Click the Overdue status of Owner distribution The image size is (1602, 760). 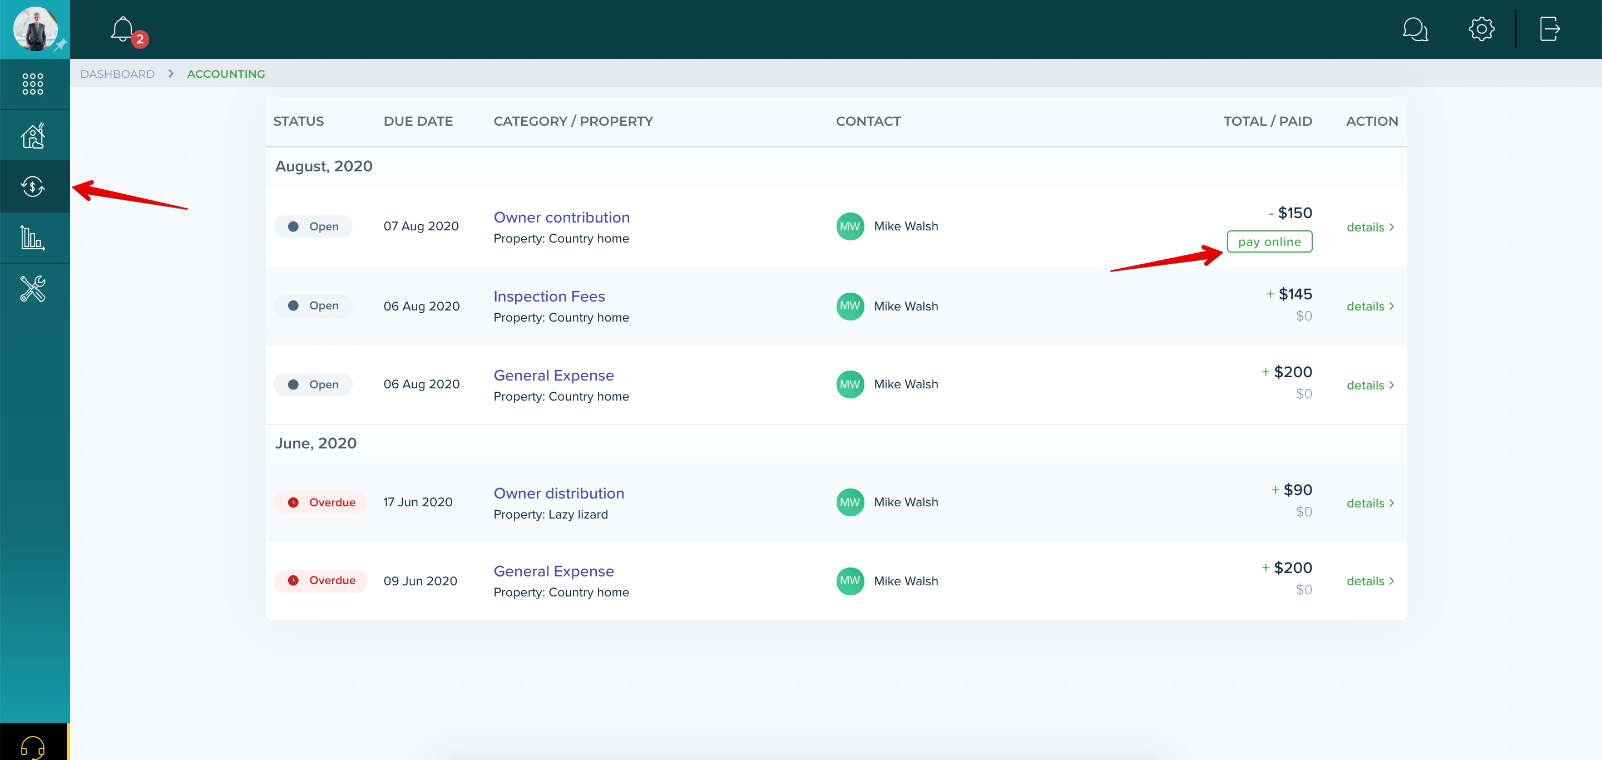tap(320, 502)
